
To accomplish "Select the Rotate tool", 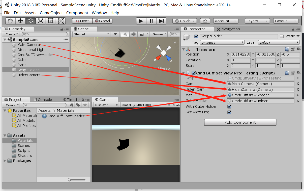I will [31, 21].
